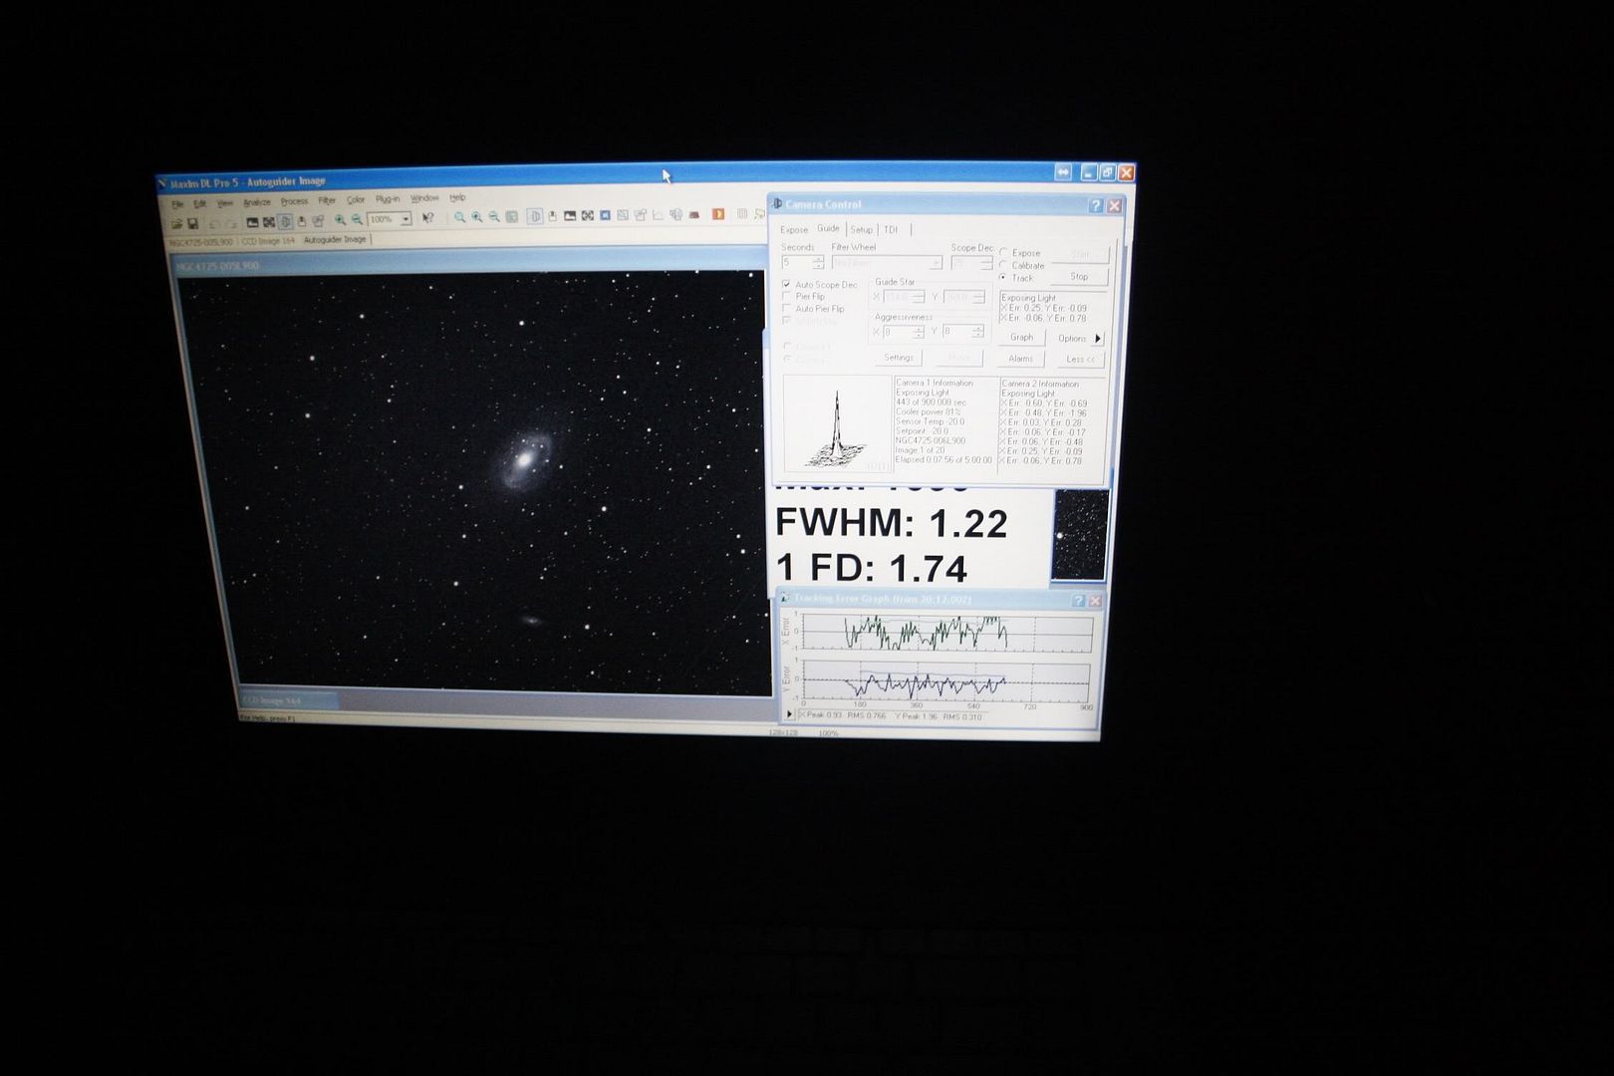Open the Analyze menu
This screenshot has width=1614, height=1076.
[x=257, y=202]
